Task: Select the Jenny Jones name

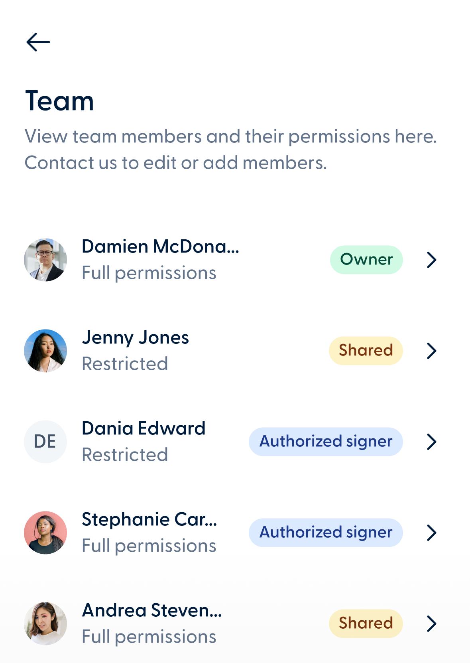Action: tap(135, 338)
